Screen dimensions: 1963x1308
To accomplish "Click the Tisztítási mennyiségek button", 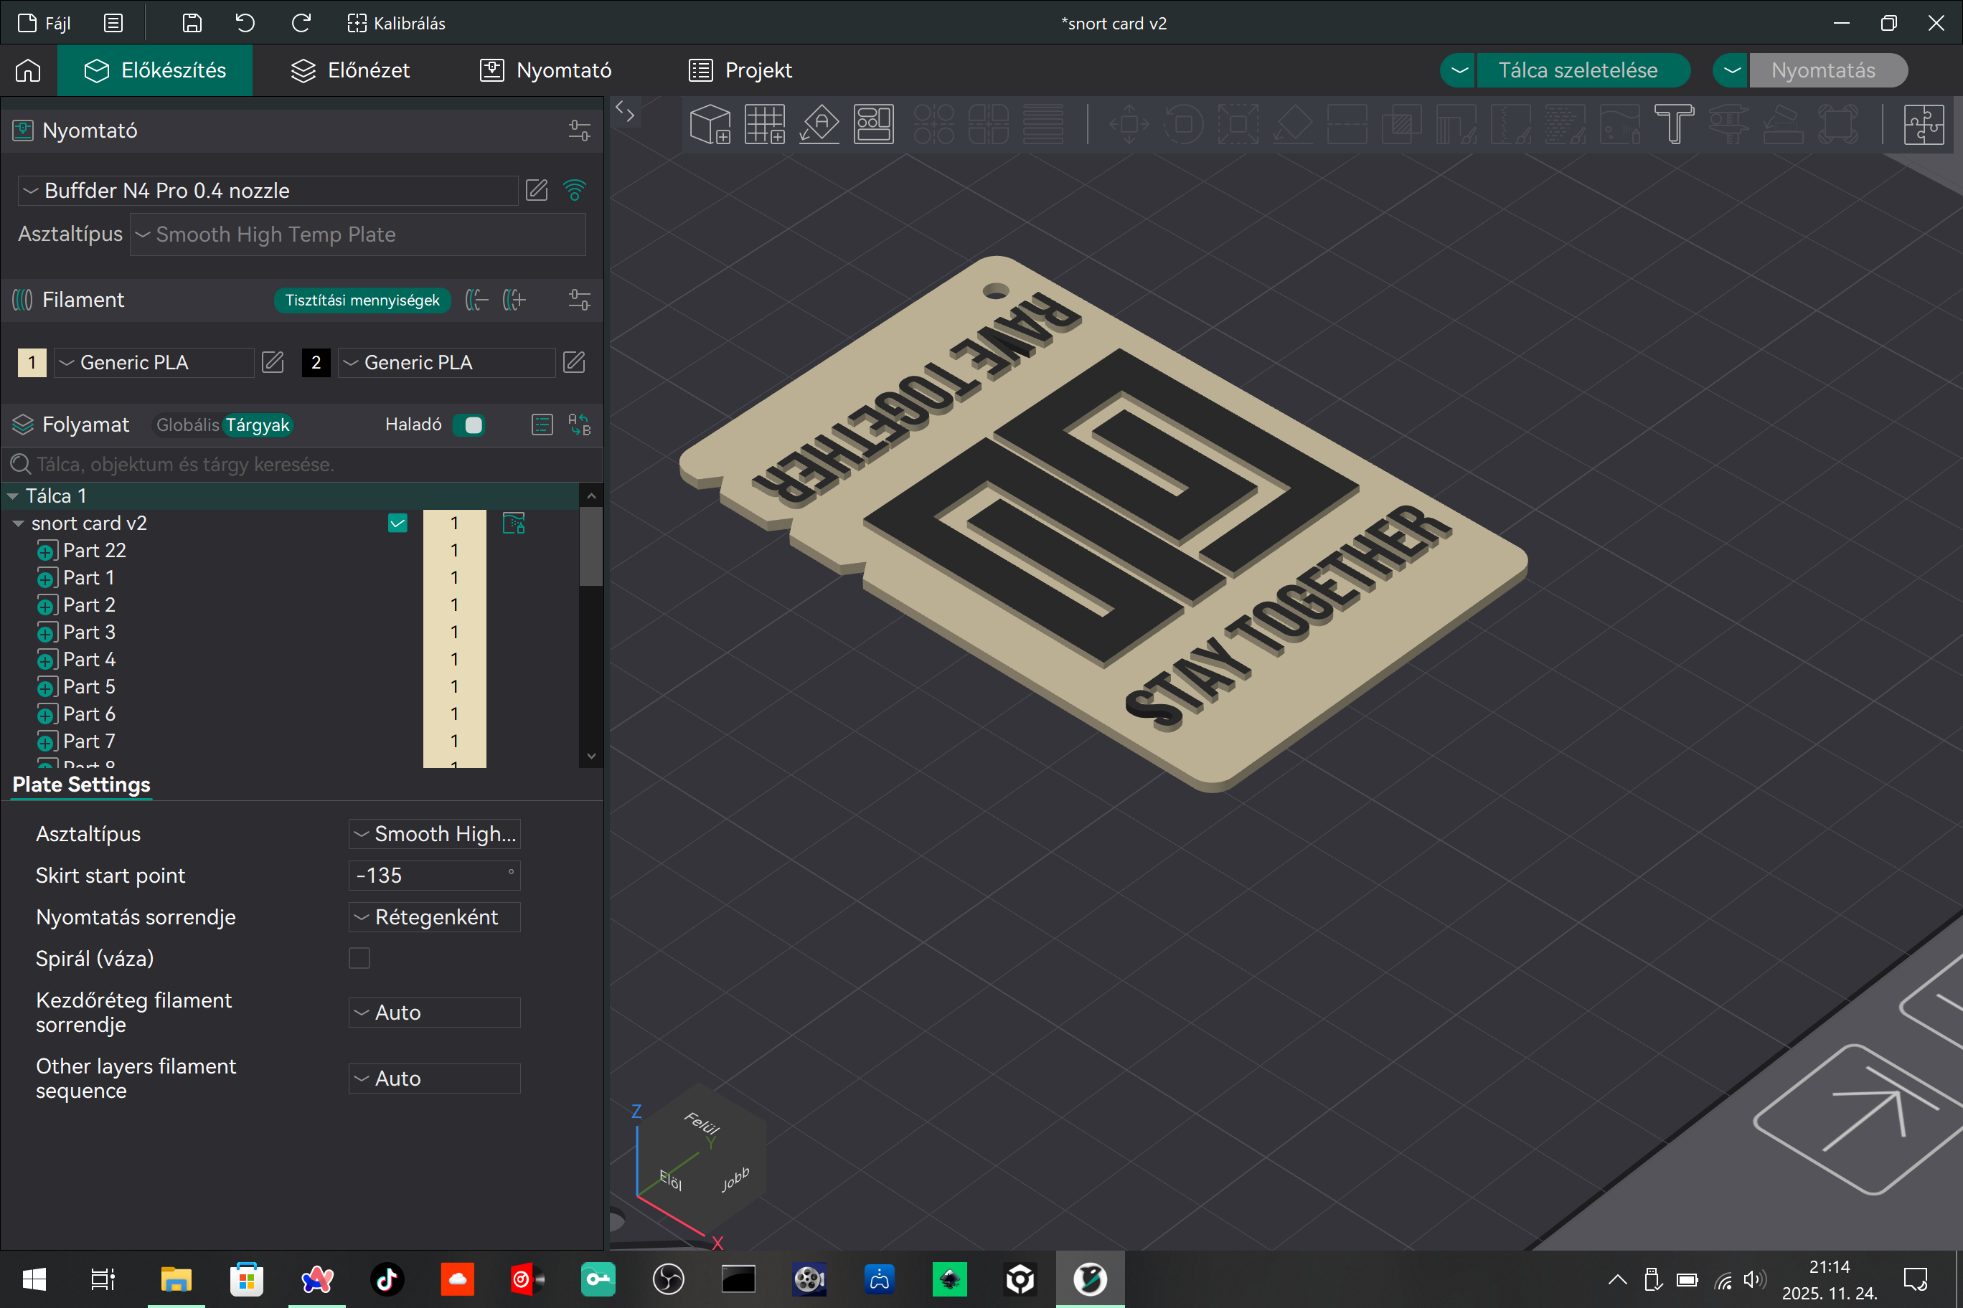I will click(362, 300).
